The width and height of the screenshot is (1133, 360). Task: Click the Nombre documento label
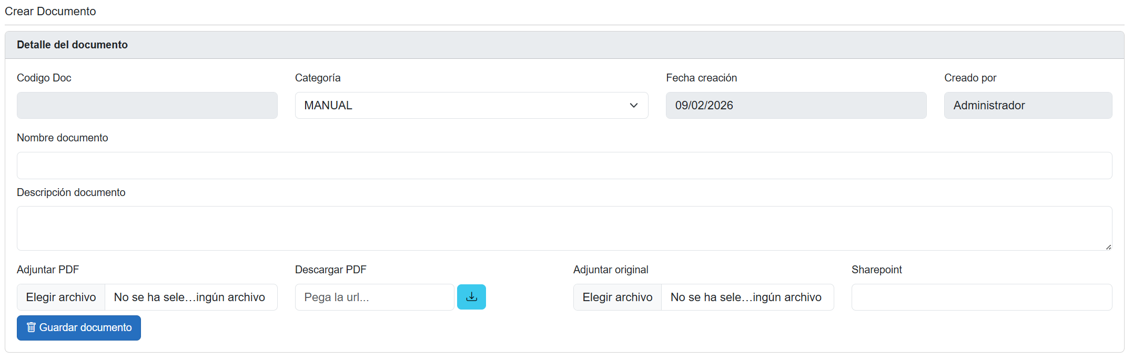click(63, 138)
